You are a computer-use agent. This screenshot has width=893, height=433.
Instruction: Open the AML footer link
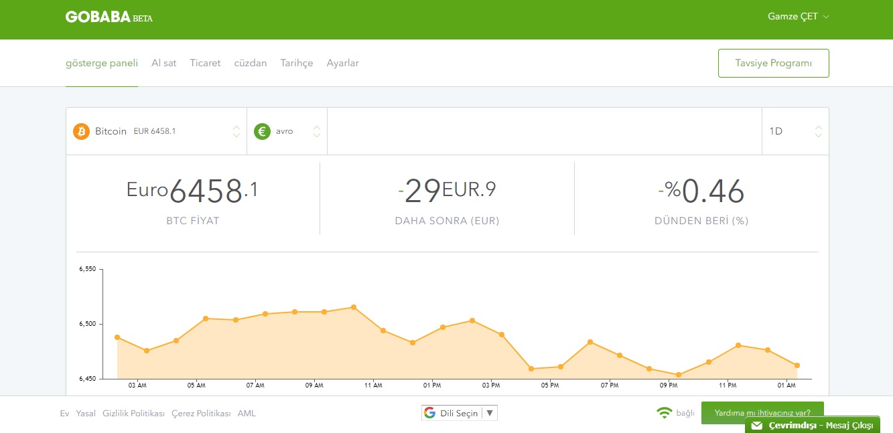point(247,414)
